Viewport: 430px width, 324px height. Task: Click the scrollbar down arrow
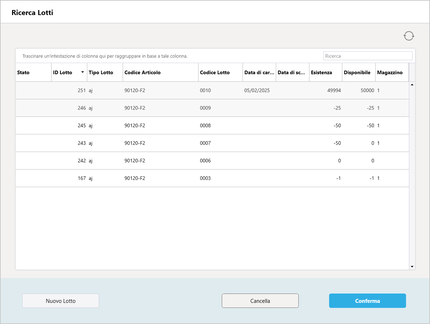[x=412, y=267]
